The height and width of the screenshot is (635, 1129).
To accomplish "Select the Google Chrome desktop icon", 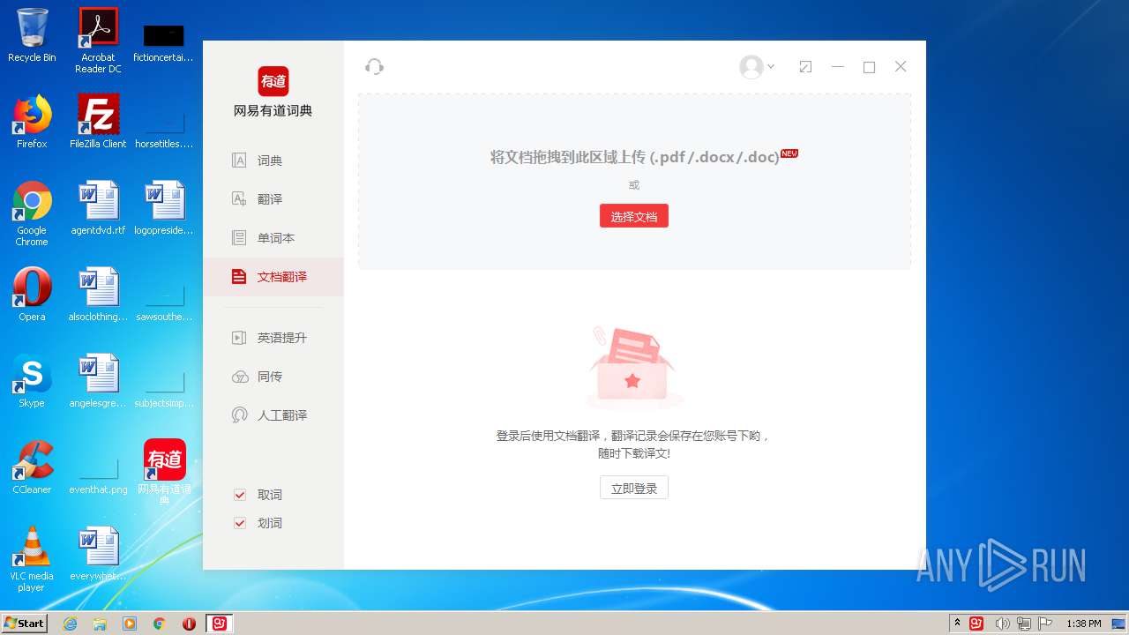I will [32, 213].
